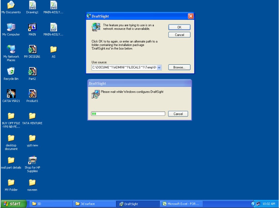Expand hidden system tray icons

tap(253, 204)
